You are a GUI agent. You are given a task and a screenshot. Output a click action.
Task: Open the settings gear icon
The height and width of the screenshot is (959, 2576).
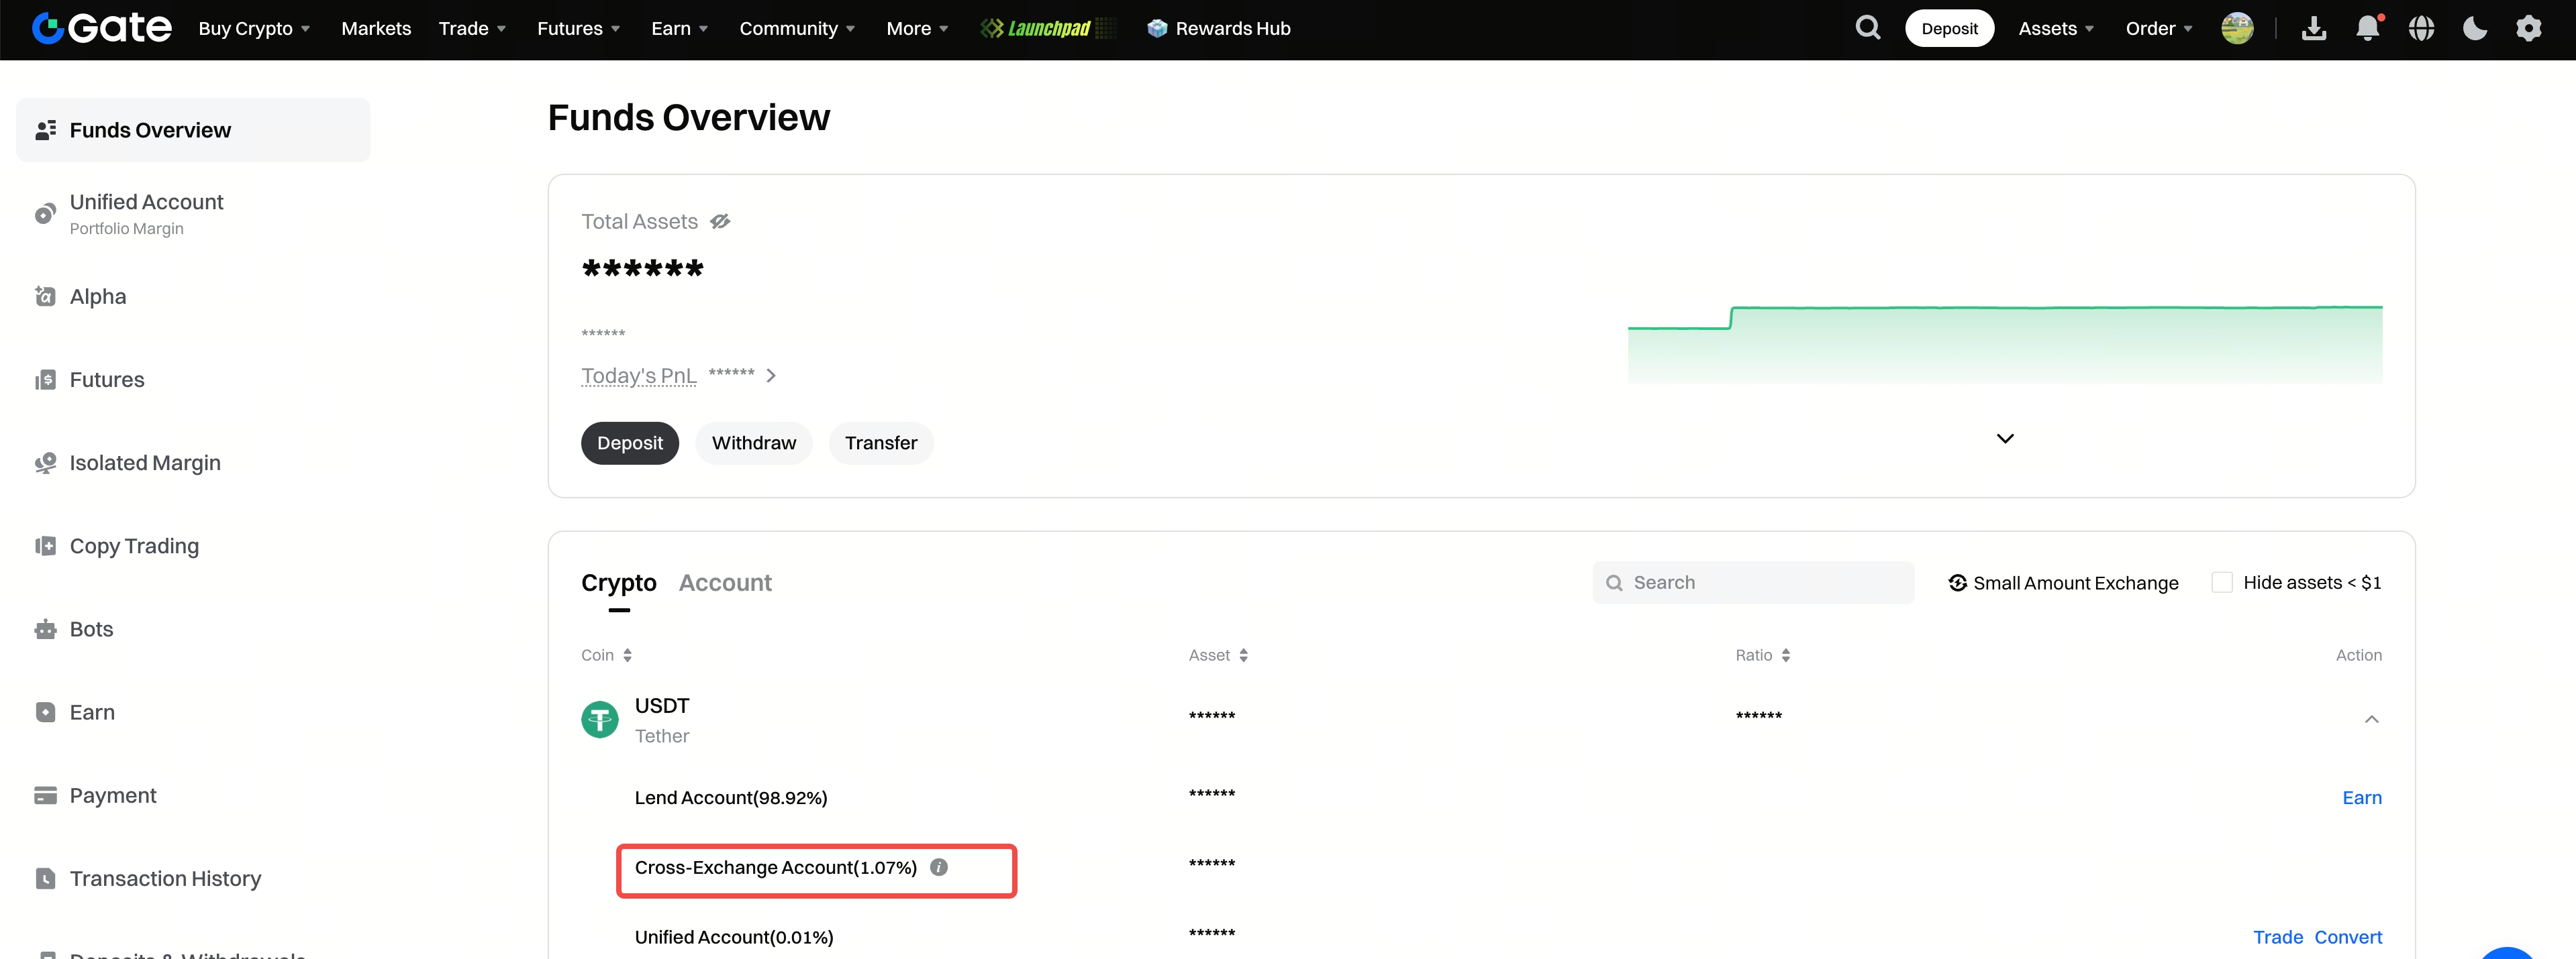click(x=2528, y=28)
